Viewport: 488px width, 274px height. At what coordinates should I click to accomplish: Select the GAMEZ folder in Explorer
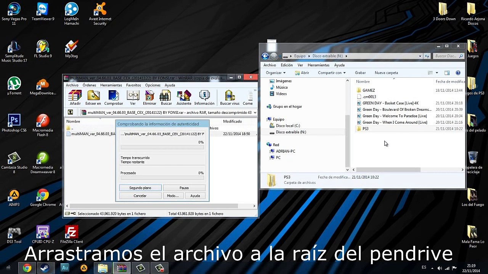(x=369, y=90)
